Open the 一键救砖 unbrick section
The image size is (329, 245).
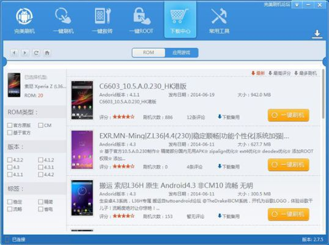tap(102, 21)
